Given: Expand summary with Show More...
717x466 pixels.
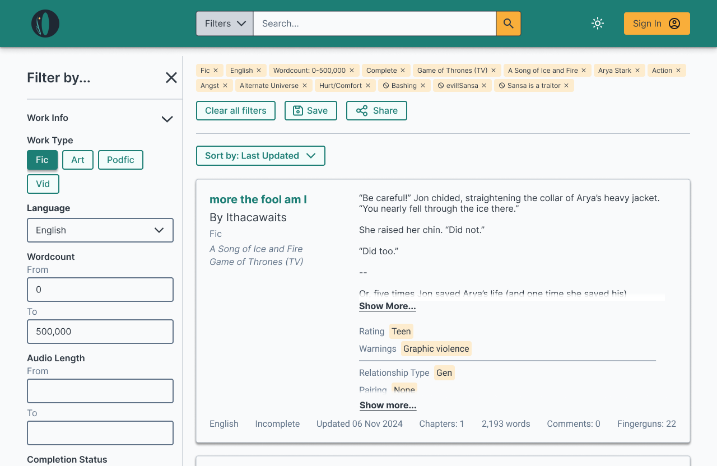Looking at the screenshot, I should (388, 306).
